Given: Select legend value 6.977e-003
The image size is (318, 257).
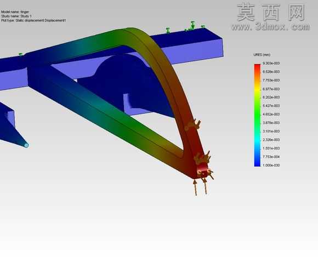Looking at the screenshot, I should click(x=271, y=89).
